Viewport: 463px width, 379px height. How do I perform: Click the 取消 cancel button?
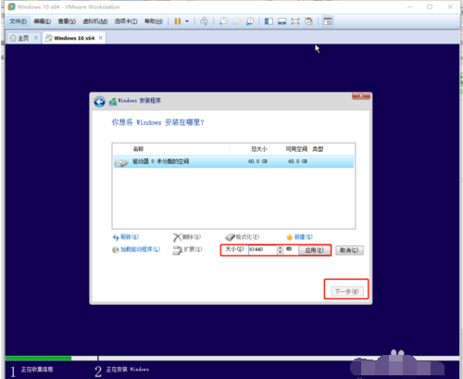(x=349, y=250)
